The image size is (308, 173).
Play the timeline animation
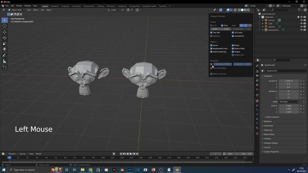coord(131,154)
